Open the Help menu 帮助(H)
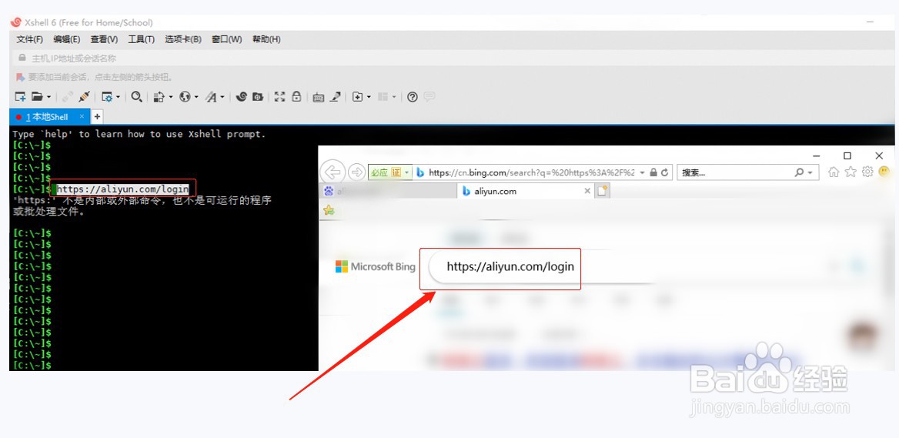This screenshot has width=899, height=438. [x=266, y=39]
